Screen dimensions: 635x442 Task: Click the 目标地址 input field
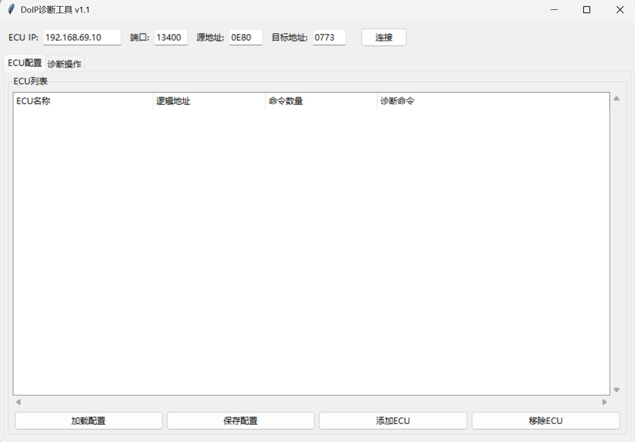[x=329, y=37]
